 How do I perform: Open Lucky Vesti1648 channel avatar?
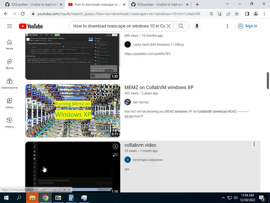click(x=128, y=44)
